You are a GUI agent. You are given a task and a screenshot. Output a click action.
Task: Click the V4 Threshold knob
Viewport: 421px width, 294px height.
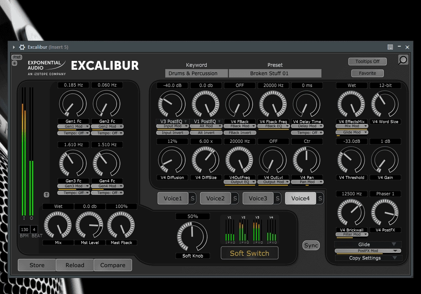coord(351,160)
